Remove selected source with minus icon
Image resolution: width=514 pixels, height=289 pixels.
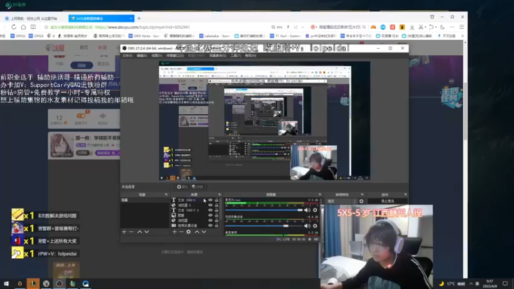point(181,232)
